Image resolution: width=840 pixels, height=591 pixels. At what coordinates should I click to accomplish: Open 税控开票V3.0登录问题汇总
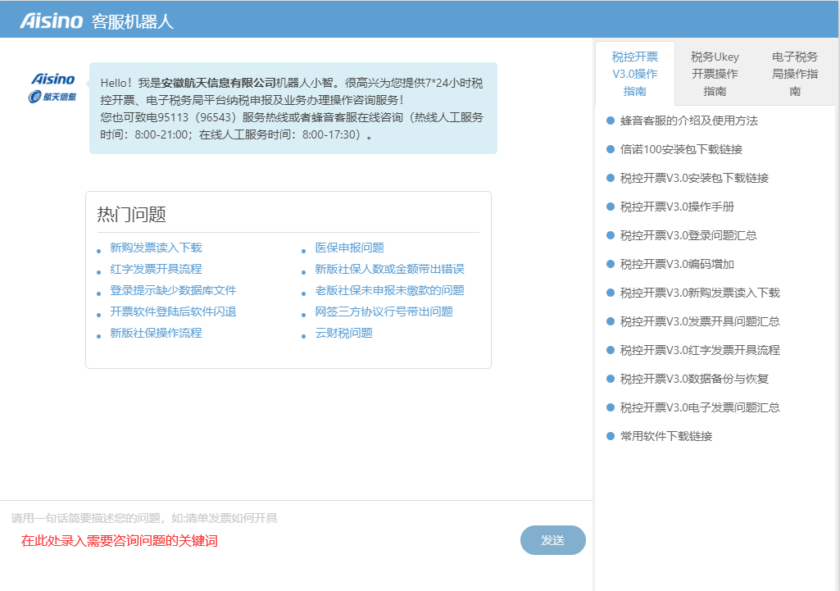coord(688,235)
